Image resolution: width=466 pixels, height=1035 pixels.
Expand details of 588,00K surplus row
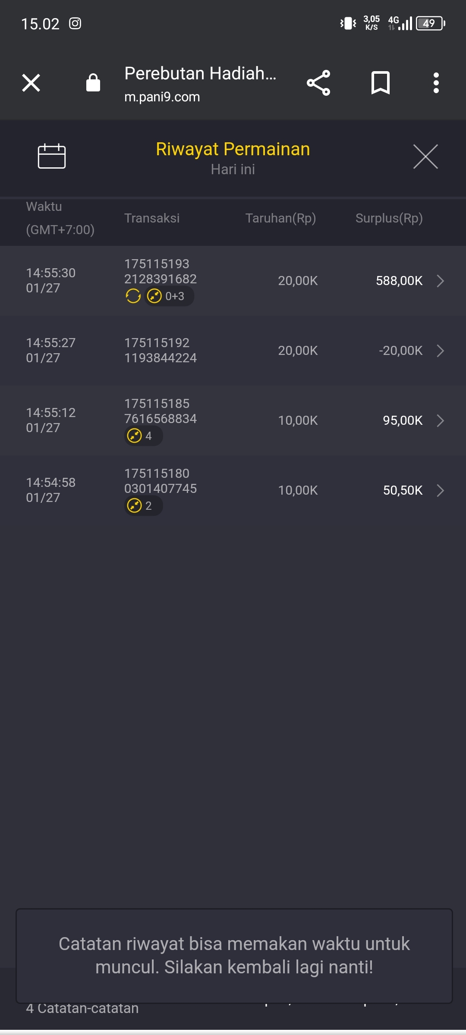440,281
